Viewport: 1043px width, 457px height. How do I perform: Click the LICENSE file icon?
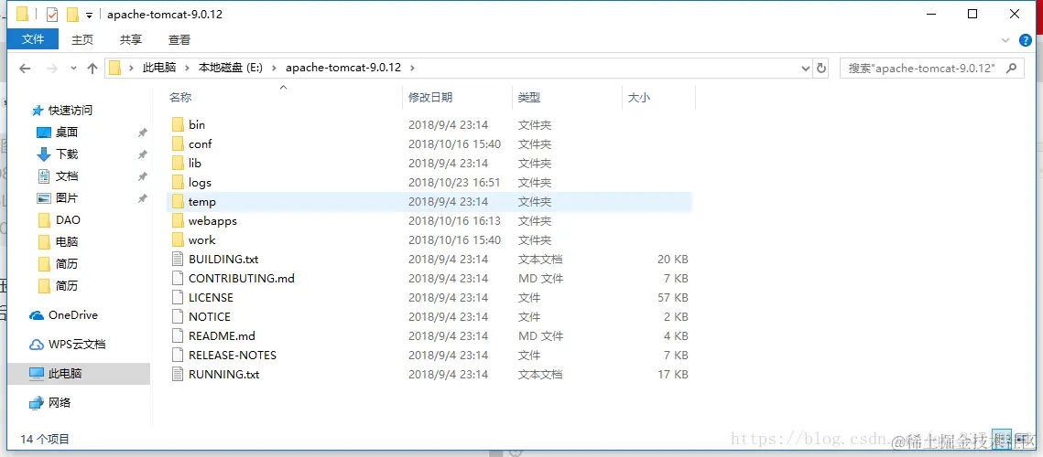coord(177,298)
